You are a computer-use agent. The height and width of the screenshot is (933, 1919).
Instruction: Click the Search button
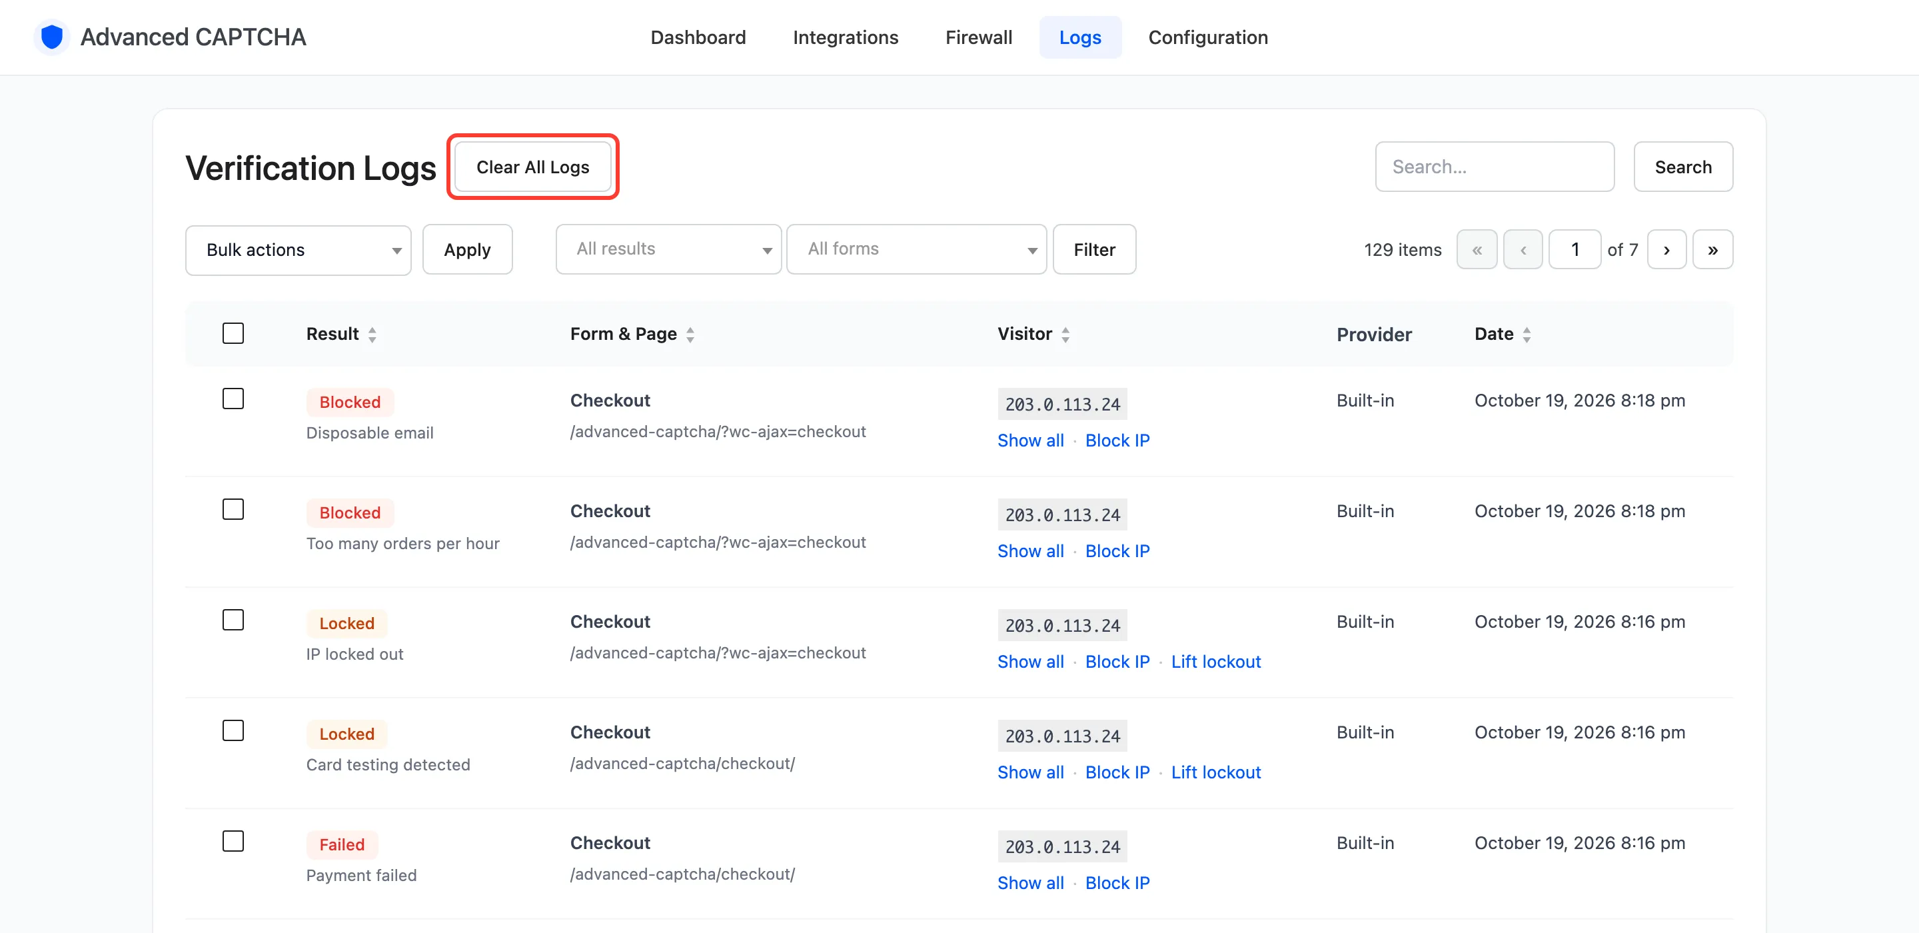click(x=1683, y=167)
